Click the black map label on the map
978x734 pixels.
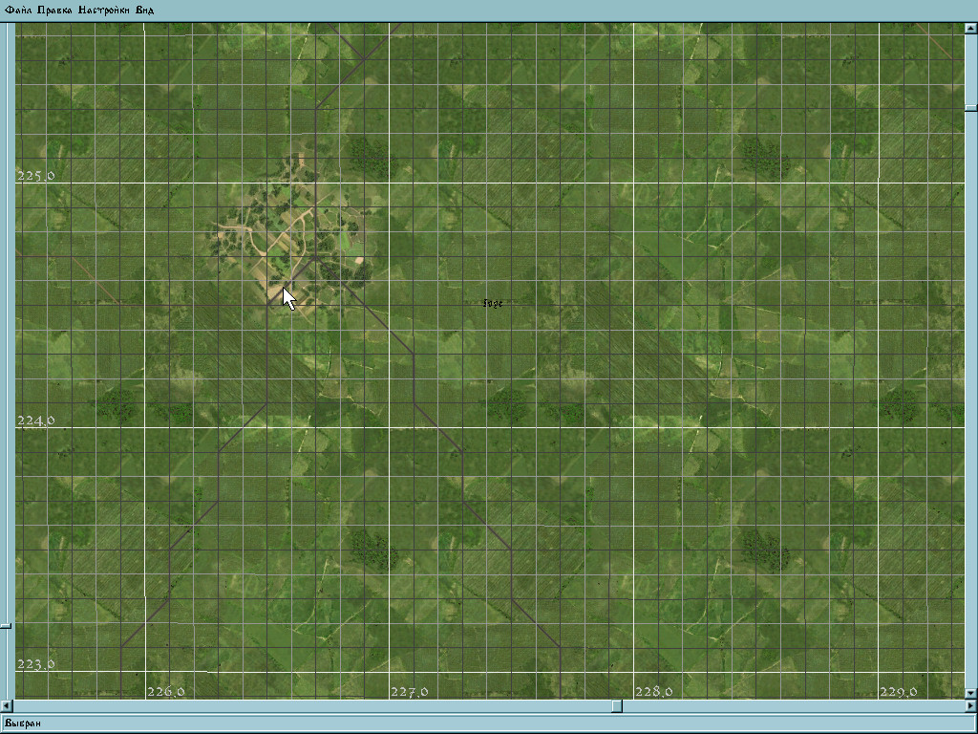[x=493, y=303]
